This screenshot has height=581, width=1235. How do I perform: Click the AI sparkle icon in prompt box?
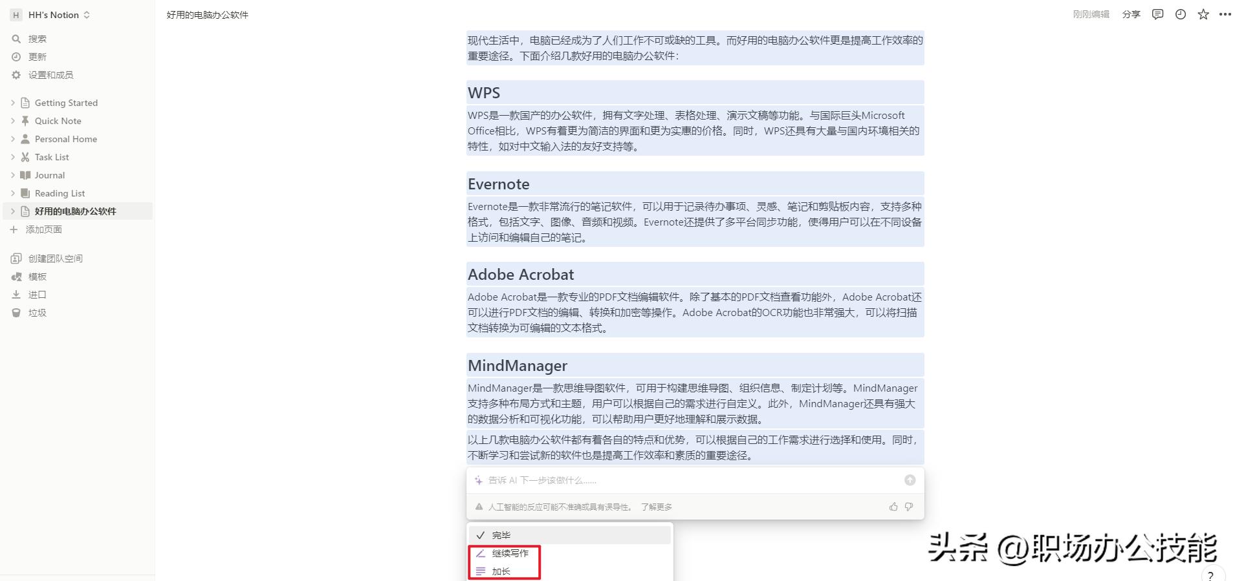tap(479, 480)
